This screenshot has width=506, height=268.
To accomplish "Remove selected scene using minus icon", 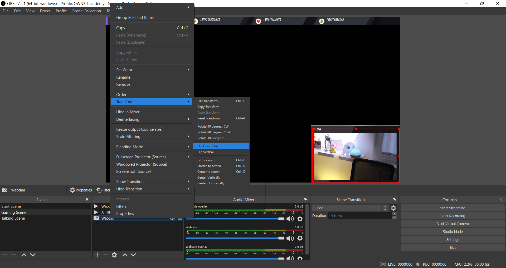I will [13, 255].
